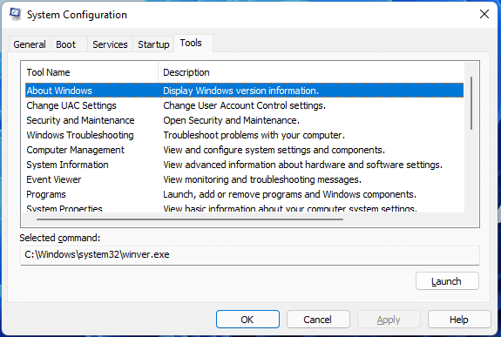Go to the Services tab
The height and width of the screenshot is (337, 501).
click(x=110, y=44)
